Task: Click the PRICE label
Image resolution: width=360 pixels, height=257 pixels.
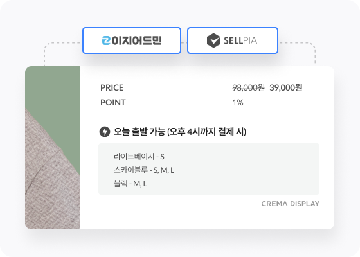Action: (112, 87)
